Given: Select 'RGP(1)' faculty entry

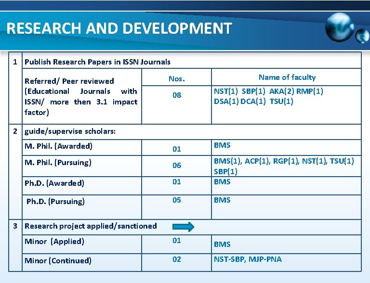Looking at the screenshot, I should tap(286, 161).
